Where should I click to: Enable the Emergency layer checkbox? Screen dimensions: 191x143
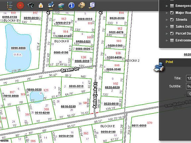(172, 6)
